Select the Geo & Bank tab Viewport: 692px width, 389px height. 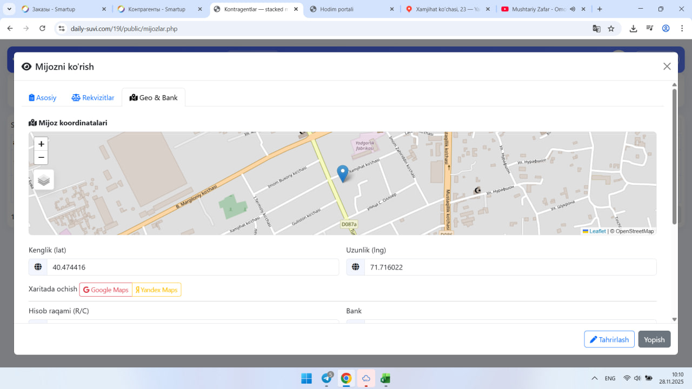tap(154, 98)
